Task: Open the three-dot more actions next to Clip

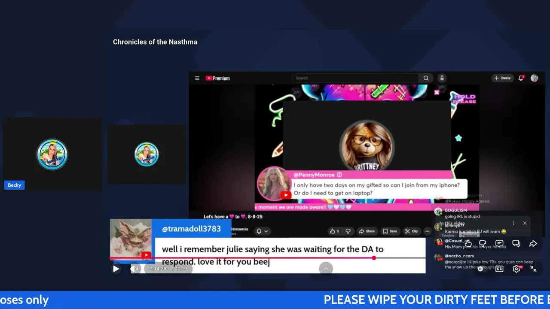Action: tap(428, 231)
